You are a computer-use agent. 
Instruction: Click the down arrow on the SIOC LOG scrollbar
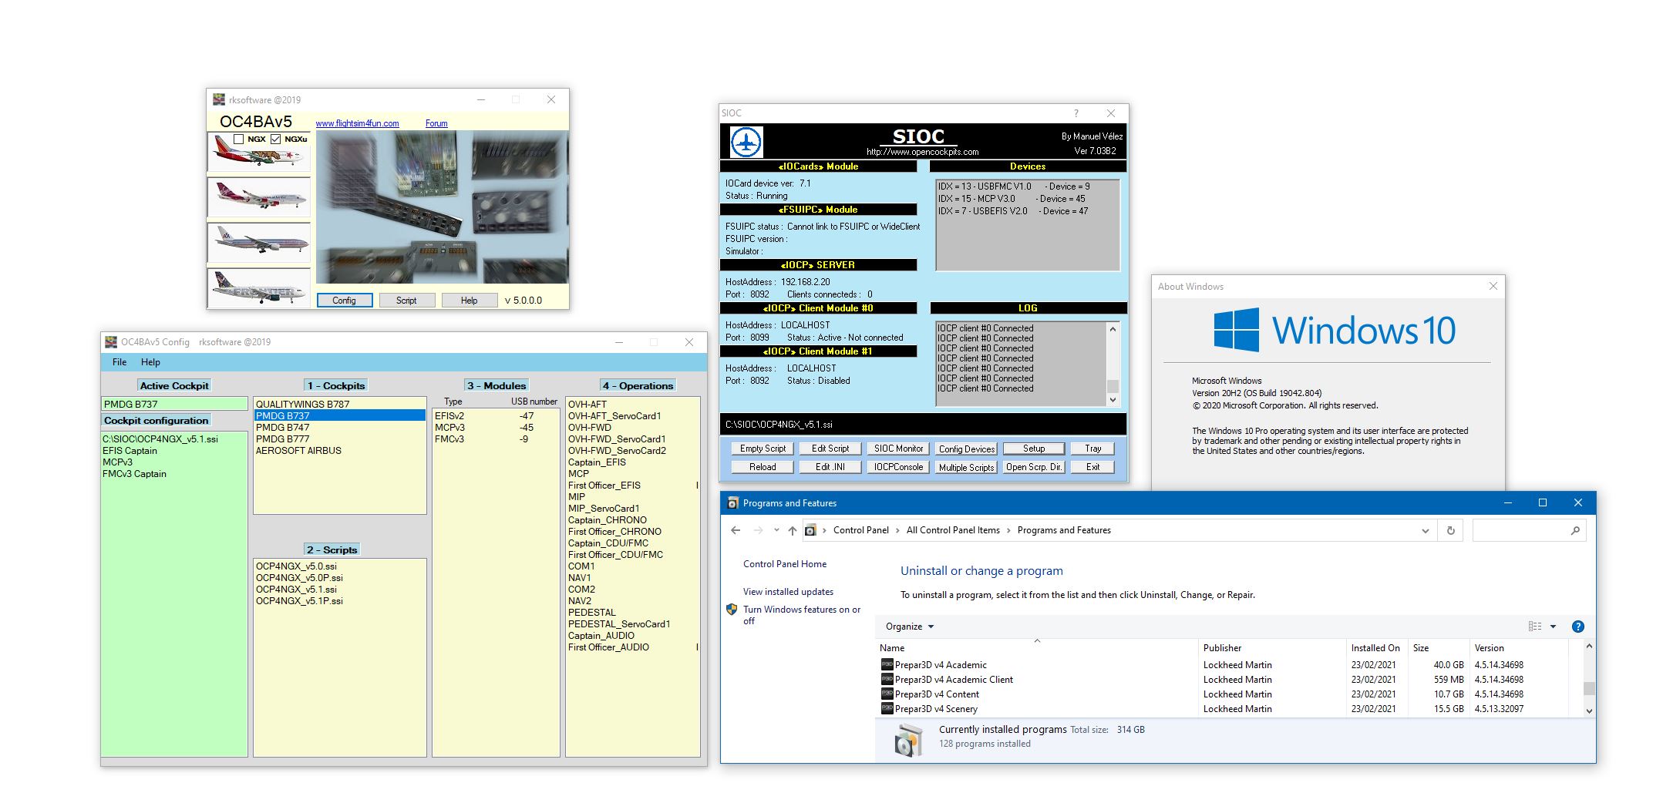pyautogui.click(x=1113, y=399)
